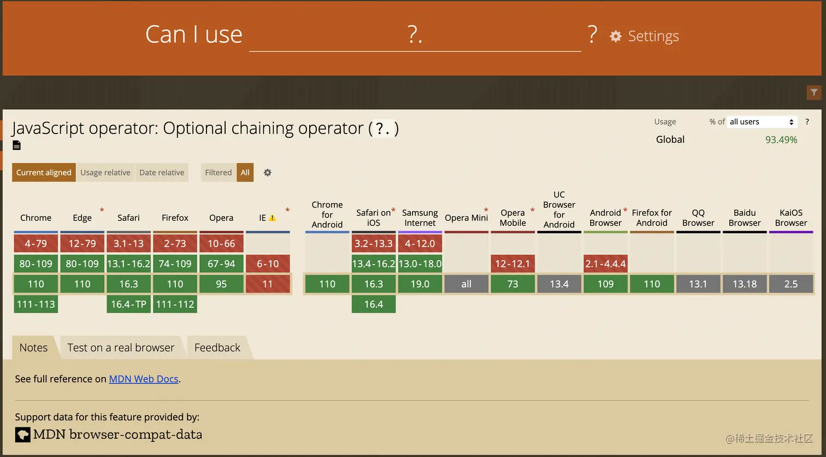Click IE versions 6-10 cell
This screenshot has width=826, height=457.
click(x=268, y=263)
